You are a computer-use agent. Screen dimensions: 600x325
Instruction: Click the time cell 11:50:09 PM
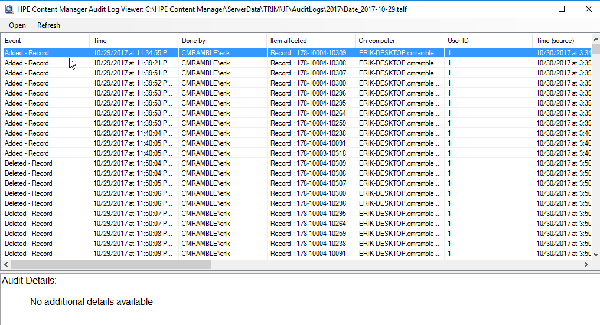(x=133, y=254)
